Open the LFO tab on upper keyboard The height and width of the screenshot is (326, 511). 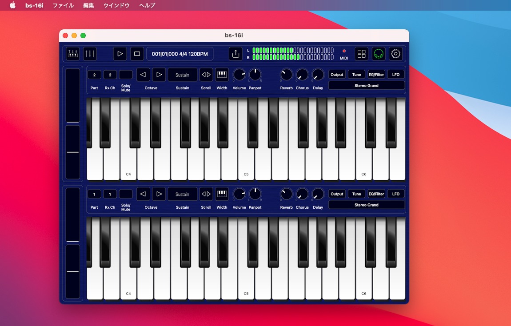coord(396,75)
